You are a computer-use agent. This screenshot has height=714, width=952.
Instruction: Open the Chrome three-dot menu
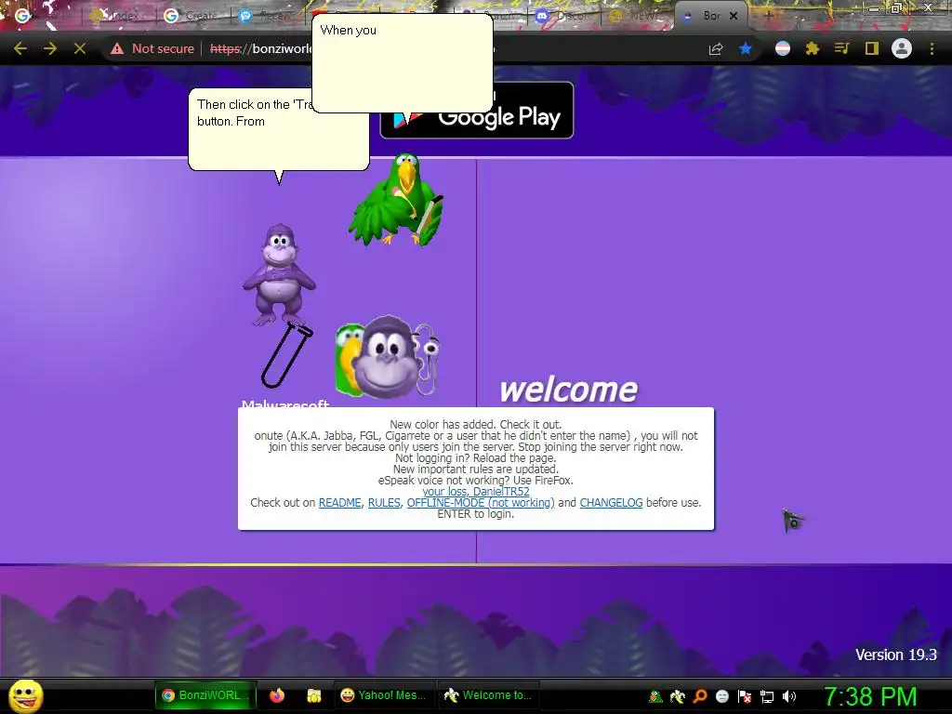click(x=932, y=48)
